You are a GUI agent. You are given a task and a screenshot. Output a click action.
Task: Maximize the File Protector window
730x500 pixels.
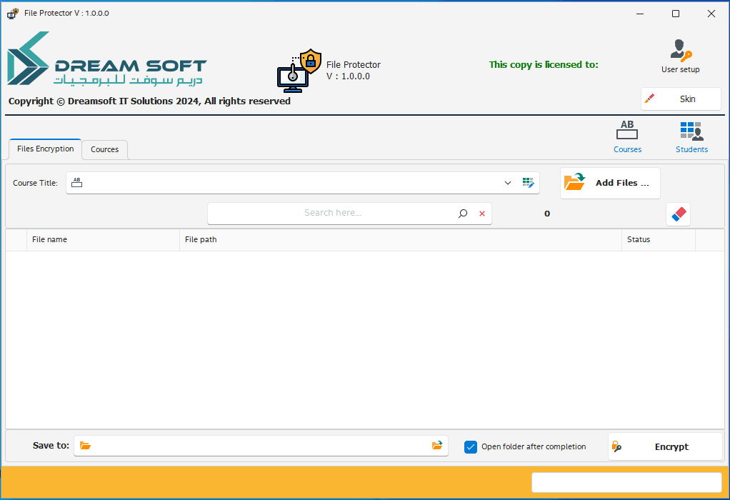click(x=676, y=14)
